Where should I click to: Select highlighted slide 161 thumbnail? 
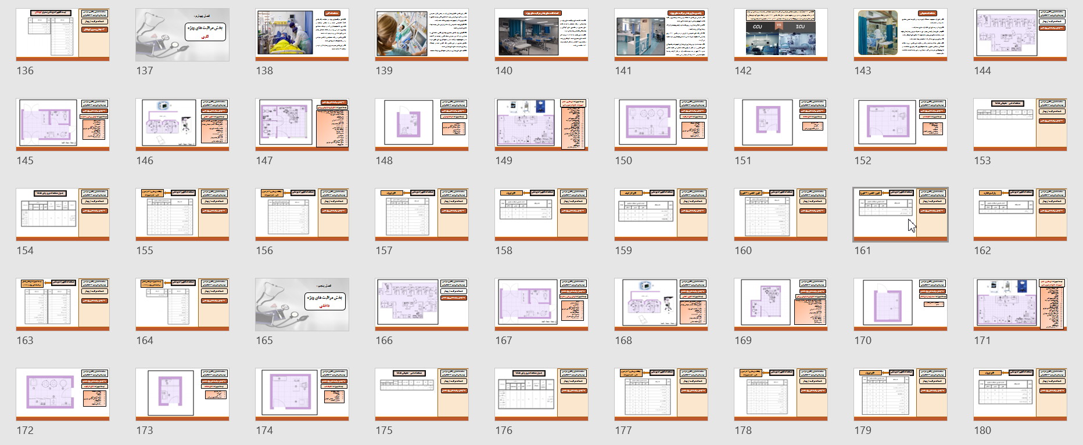point(901,215)
